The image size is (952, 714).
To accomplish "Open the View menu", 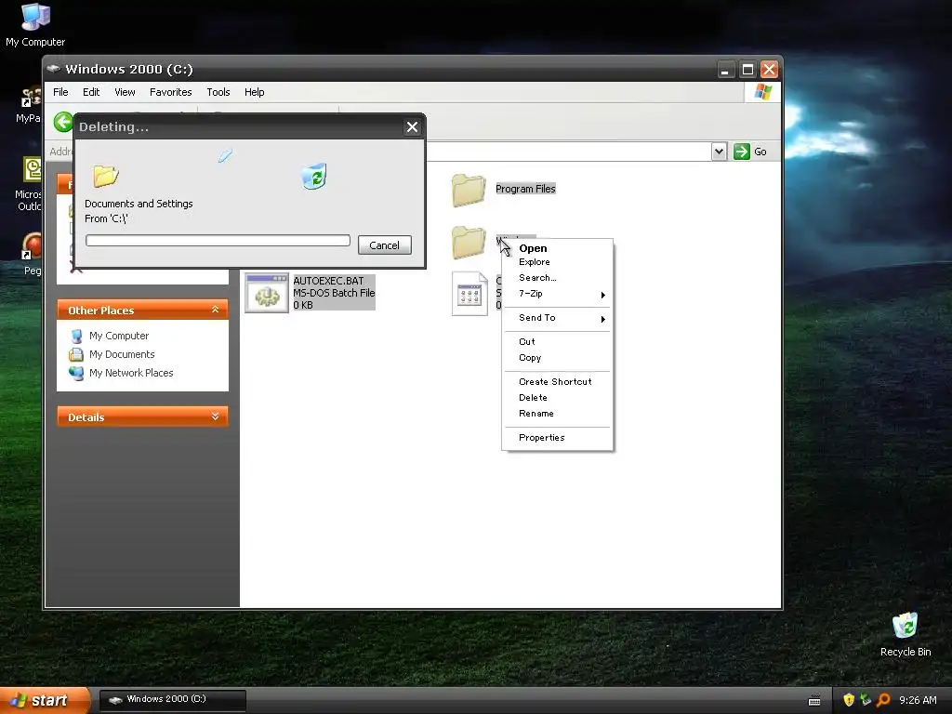I will (125, 92).
